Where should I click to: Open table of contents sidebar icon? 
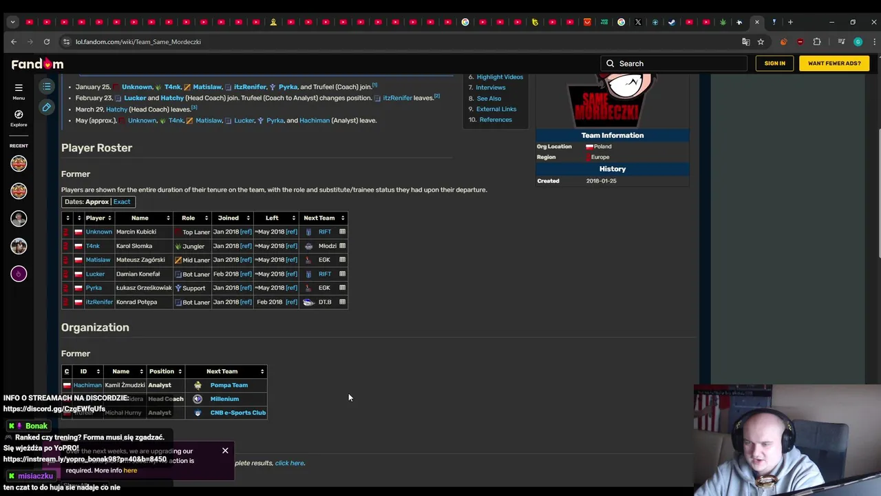pyautogui.click(x=46, y=86)
